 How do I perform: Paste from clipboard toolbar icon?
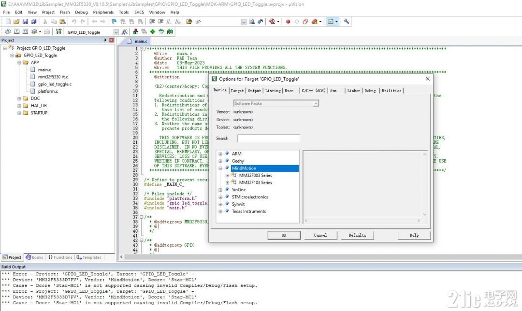coord(62,22)
